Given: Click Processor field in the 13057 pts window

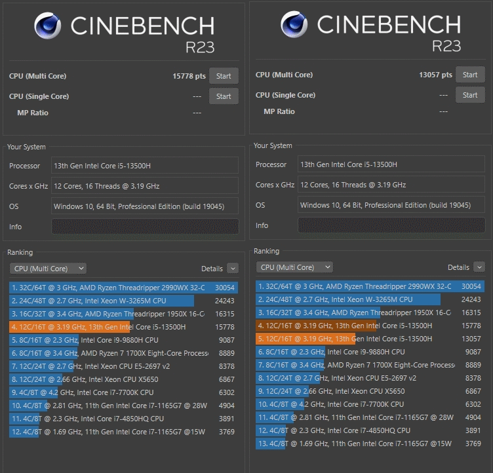Looking at the screenshot, I should (x=391, y=164).
